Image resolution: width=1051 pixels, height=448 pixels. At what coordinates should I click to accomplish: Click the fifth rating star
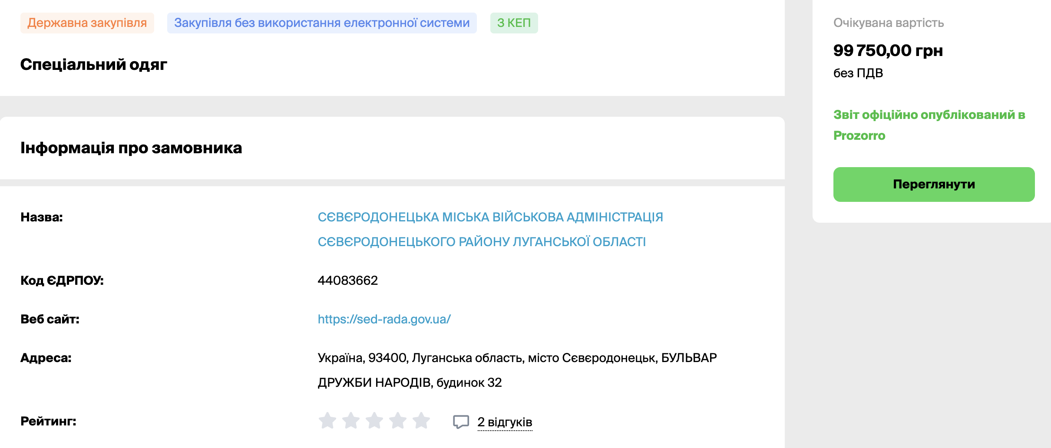(421, 421)
